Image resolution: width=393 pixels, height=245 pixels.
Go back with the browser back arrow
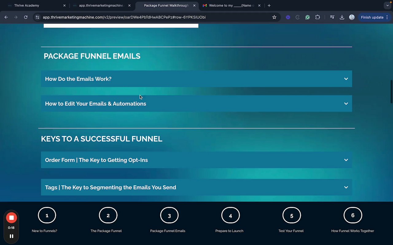tap(6, 17)
